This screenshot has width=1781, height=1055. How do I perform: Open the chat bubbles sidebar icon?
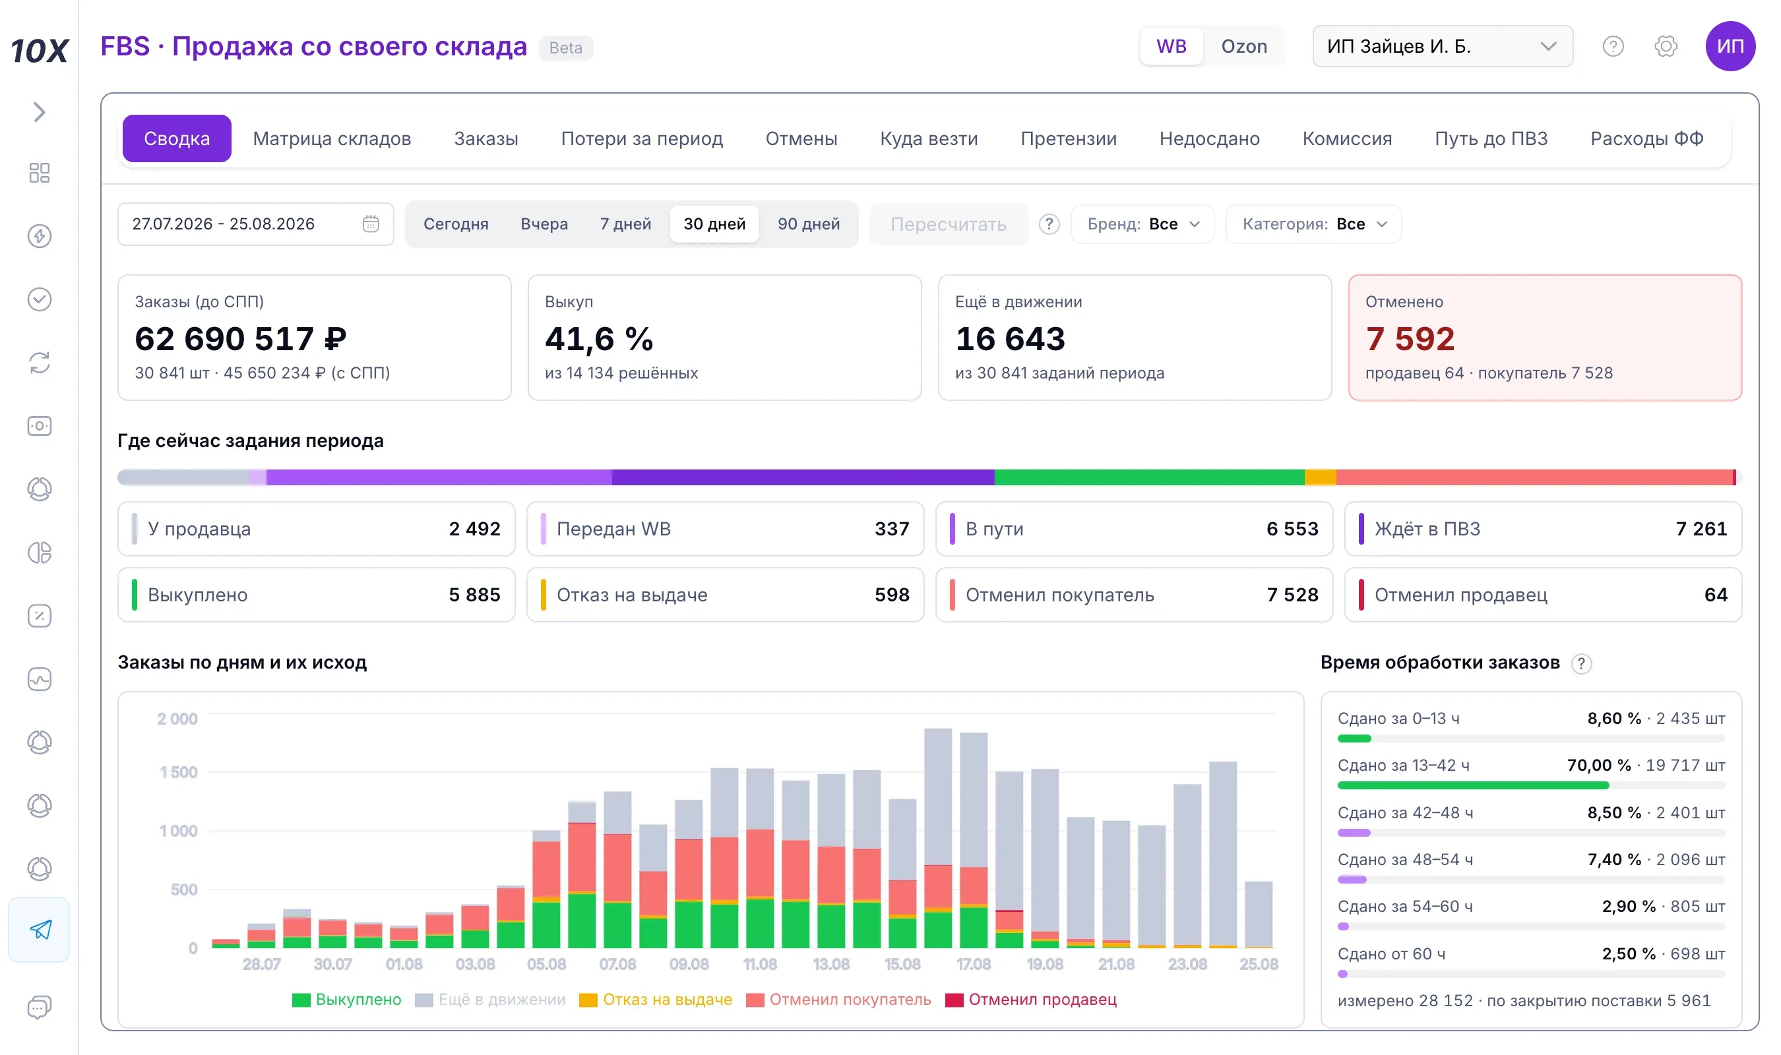(x=39, y=1008)
